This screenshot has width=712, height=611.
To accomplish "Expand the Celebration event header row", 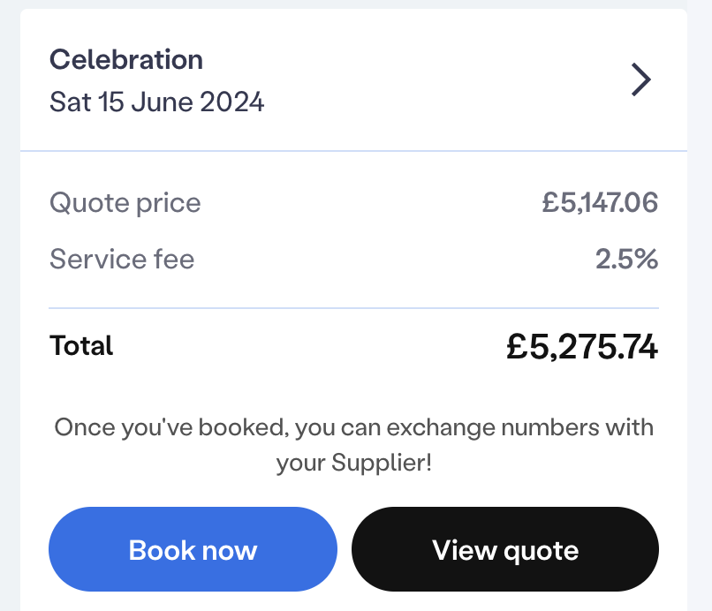I will pyautogui.click(x=353, y=79).
